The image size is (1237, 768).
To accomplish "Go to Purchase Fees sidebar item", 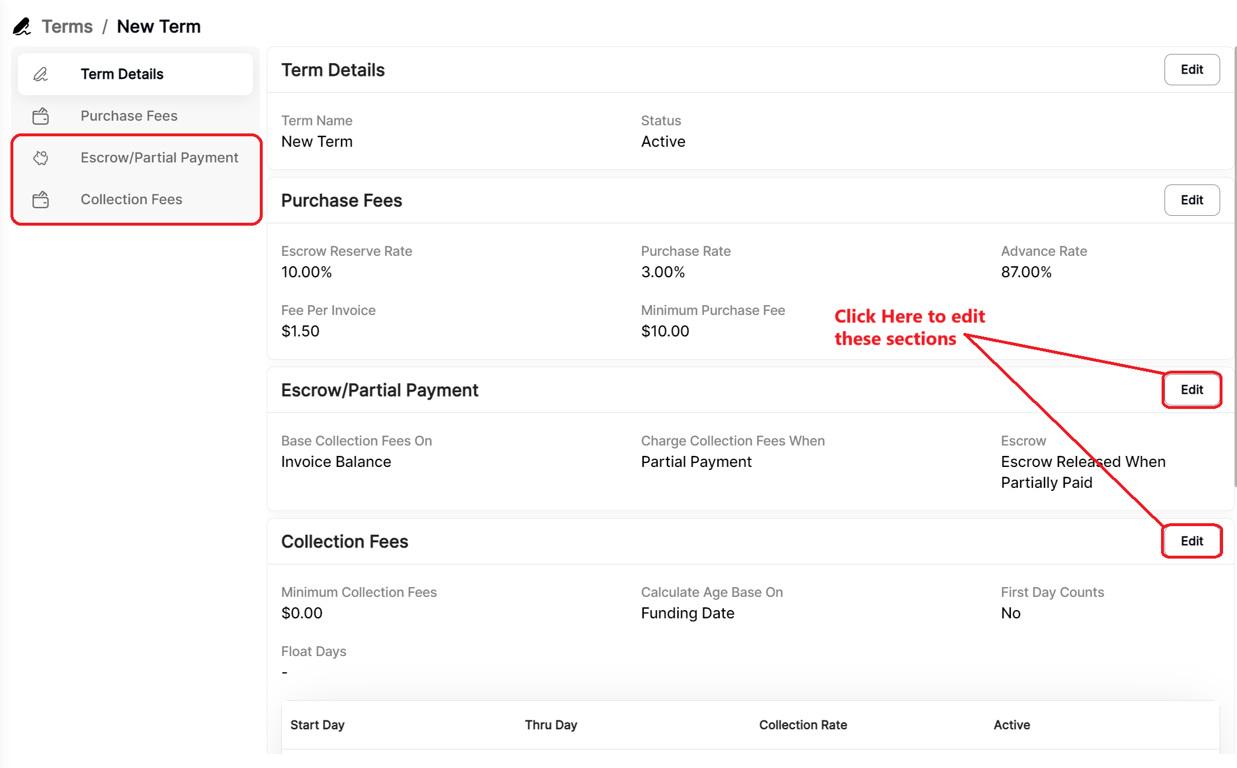I will tap(129, 116).
